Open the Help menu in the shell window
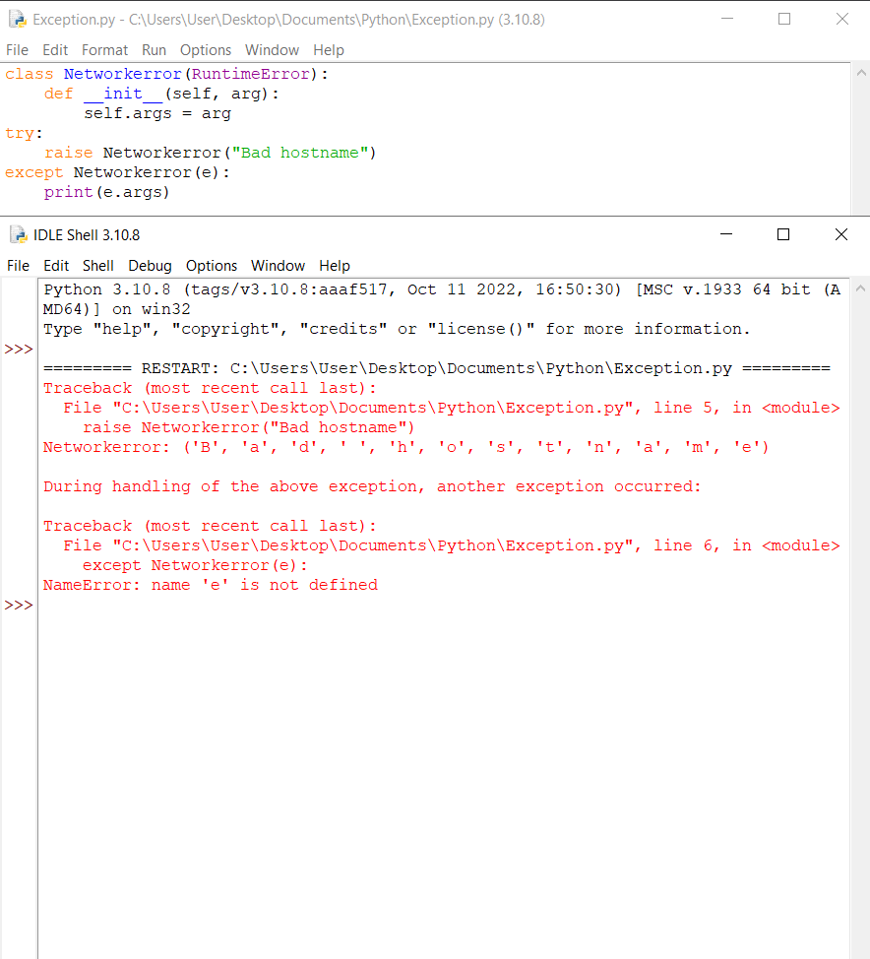Image resolution: width=870 pixels, height=959 pixels. point(334,265)
